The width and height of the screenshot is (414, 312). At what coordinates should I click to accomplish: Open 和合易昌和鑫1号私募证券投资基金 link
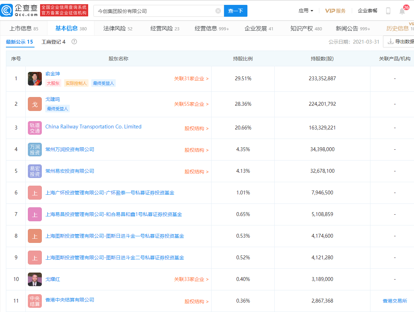(114, 214)
